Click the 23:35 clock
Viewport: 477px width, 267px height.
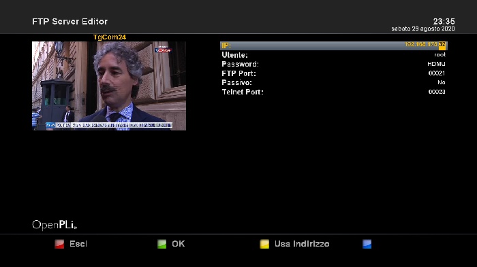(444, 21)
